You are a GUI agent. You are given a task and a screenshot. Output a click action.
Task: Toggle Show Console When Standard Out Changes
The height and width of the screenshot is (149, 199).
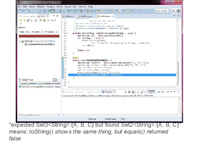point(150,92)
